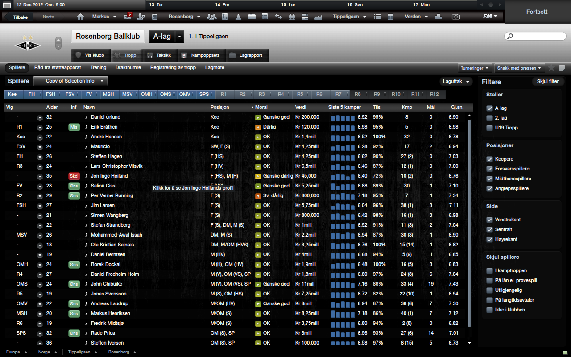Image resolution: width=571 pixels, height=357 pixels.
Task: Open the transfers arrows icon
Action: (x=278, y=17)
